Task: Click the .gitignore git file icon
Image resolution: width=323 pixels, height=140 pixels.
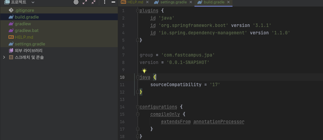Action: [11, 10]
